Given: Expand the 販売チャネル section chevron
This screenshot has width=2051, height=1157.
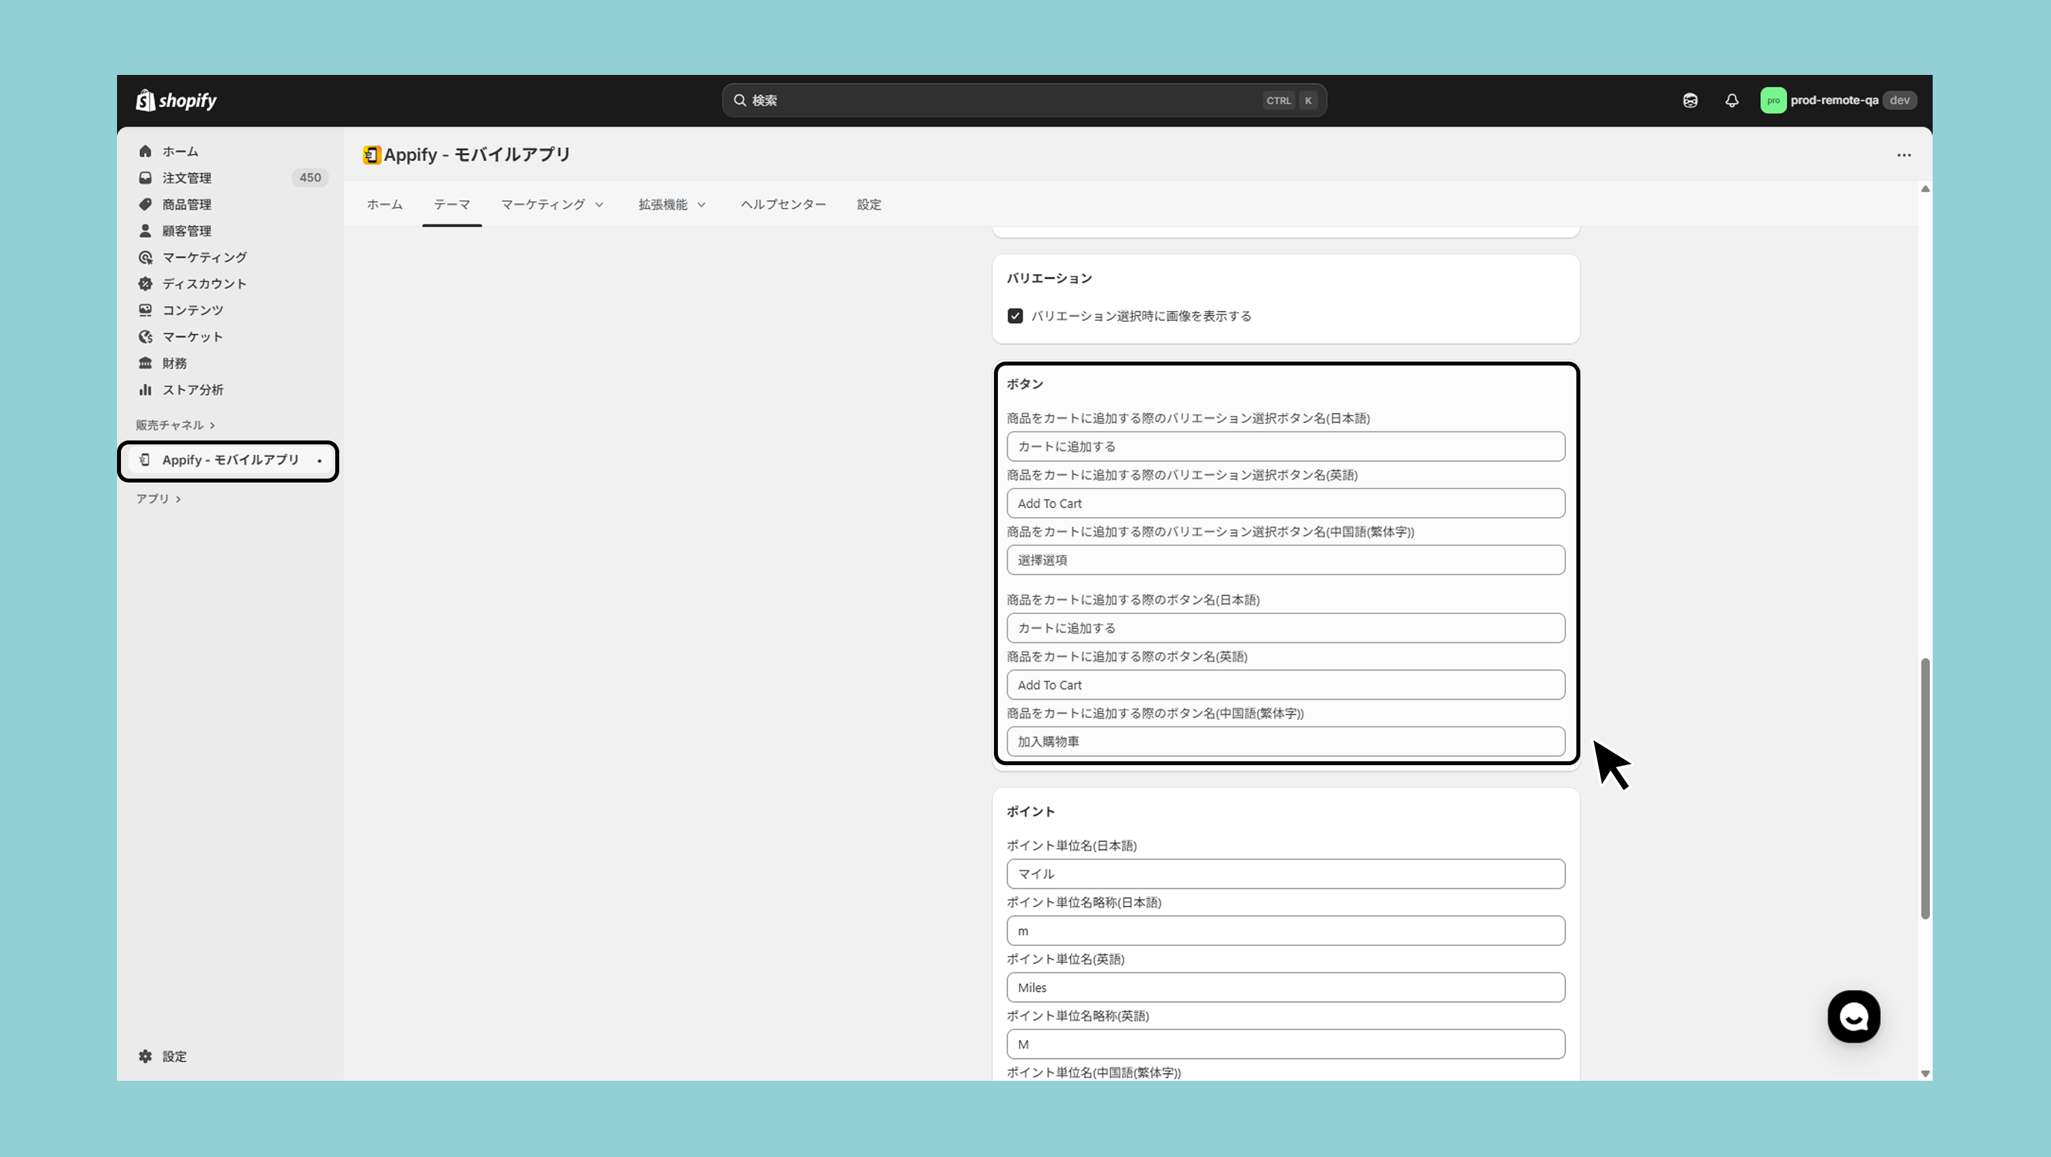Looking at the screenshot, I should [x=212, y=425].
